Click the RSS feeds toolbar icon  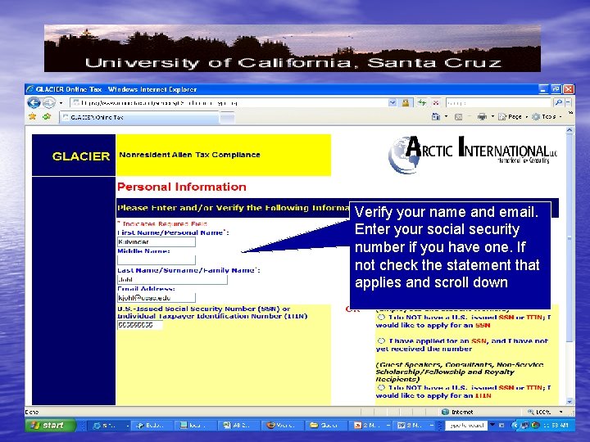pos(458,117)
